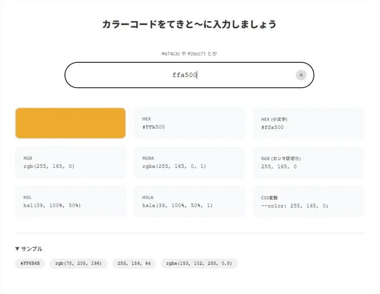Click the #2ecc71 example in the hint text
The width and height of the screenshot is (380, 294).
(197, 54)
